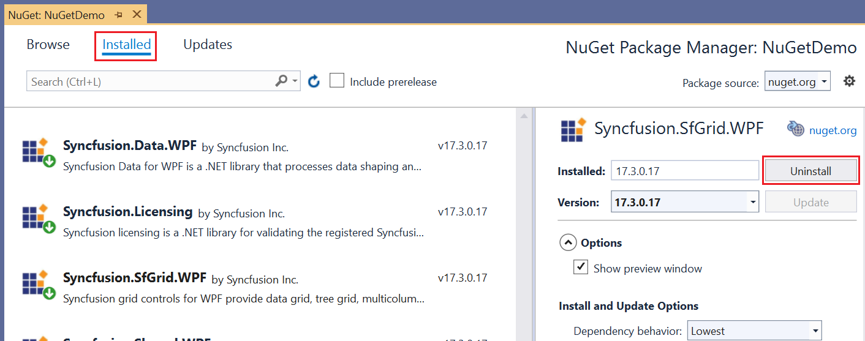
Task: Click the Uninstall button
Action: pyautogui.click(x=810, y=171)
